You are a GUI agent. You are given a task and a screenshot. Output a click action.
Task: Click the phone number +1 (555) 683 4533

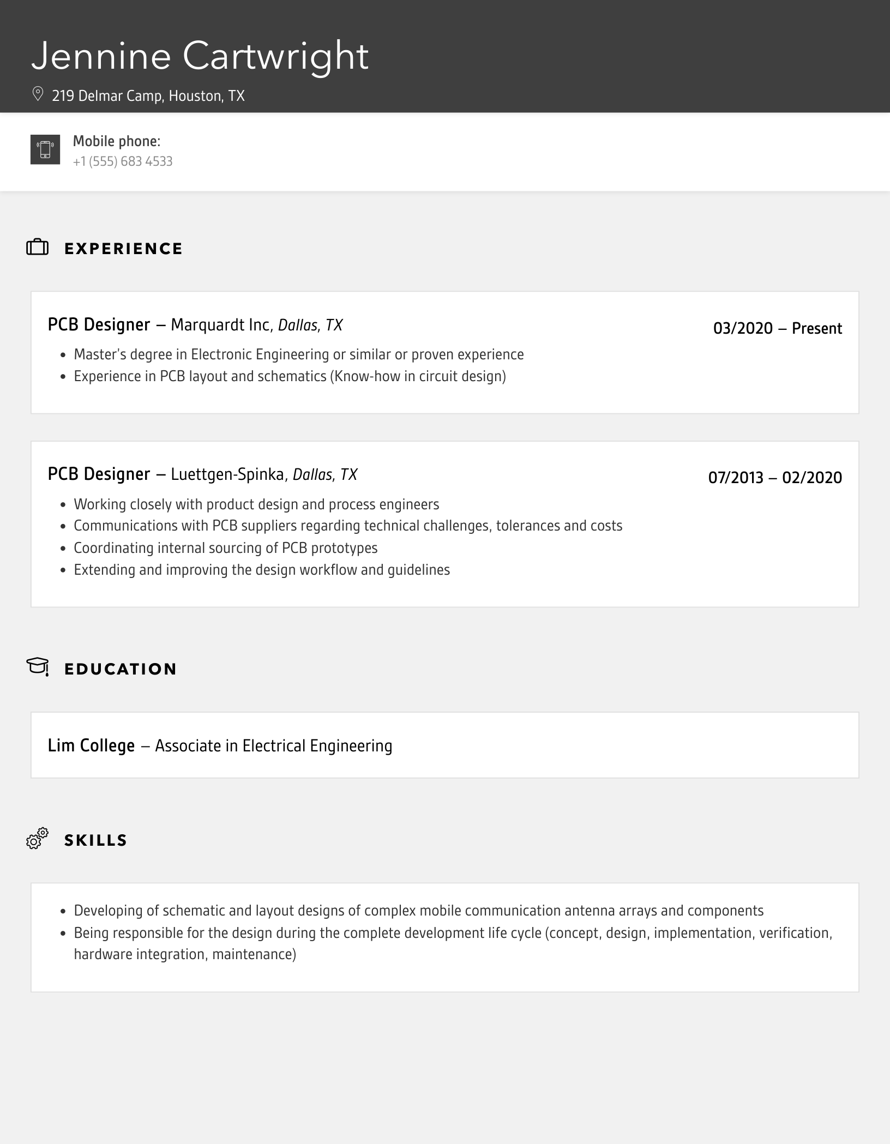click(123, 161)
